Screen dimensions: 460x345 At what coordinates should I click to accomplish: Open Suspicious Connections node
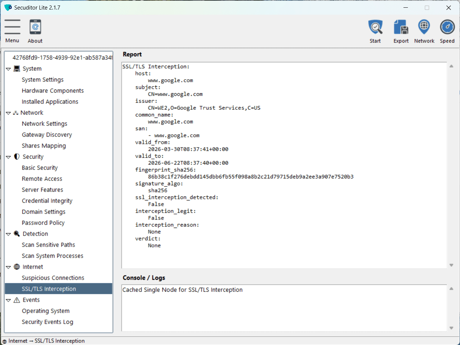pyautogui.click(x=53, y=278)
